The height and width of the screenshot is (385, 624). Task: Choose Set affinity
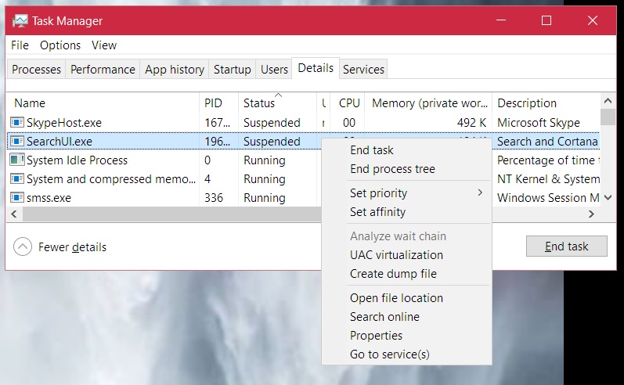click(406, 211)
